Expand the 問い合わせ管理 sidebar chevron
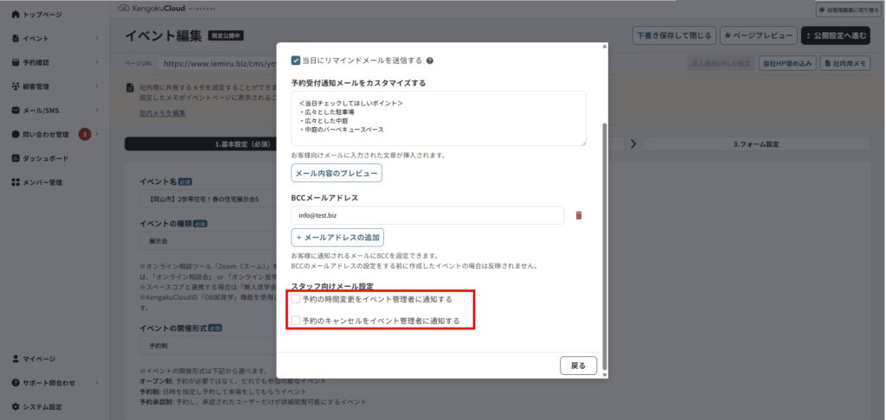 pyautogui.click(x=97, y=134)
